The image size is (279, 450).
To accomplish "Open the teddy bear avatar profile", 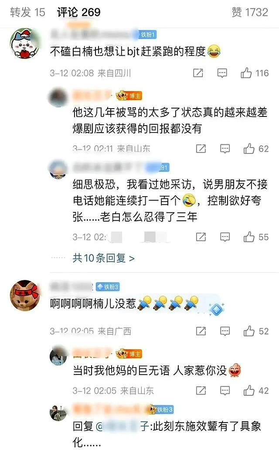I will [25, 295].
